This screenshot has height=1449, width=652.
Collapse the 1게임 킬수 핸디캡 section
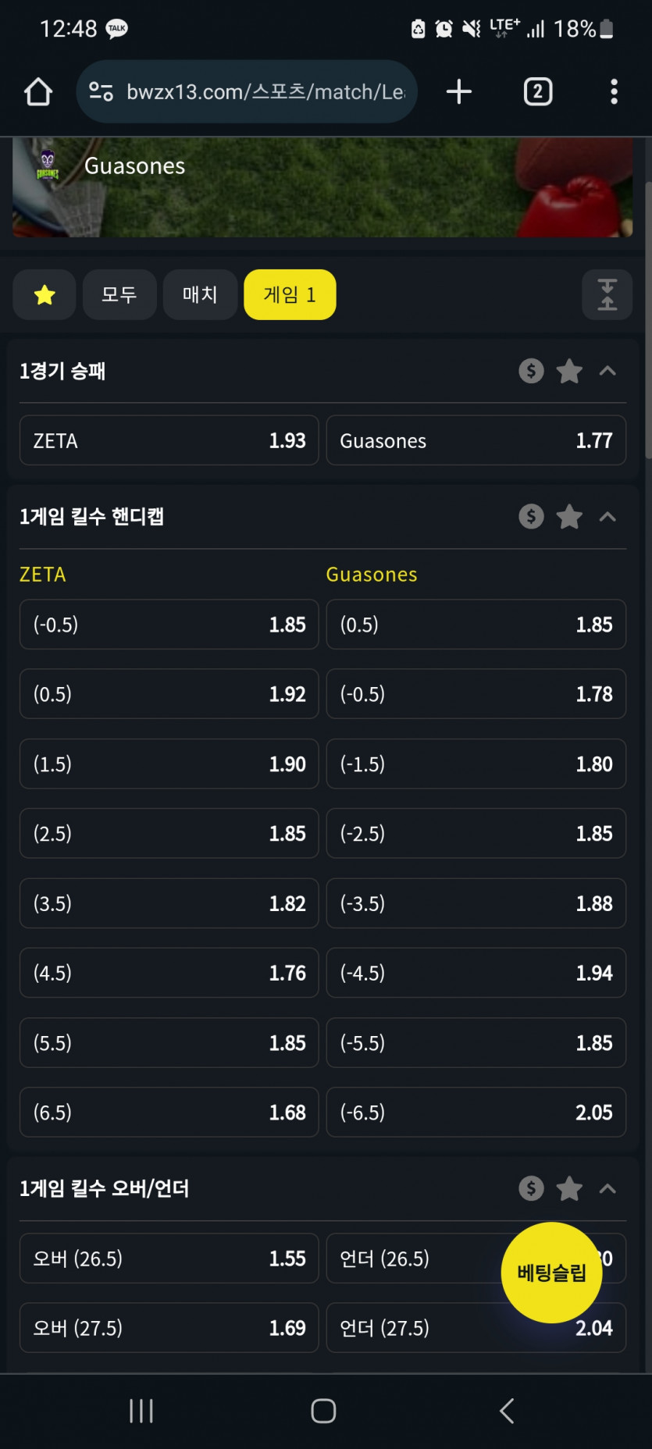607,516
